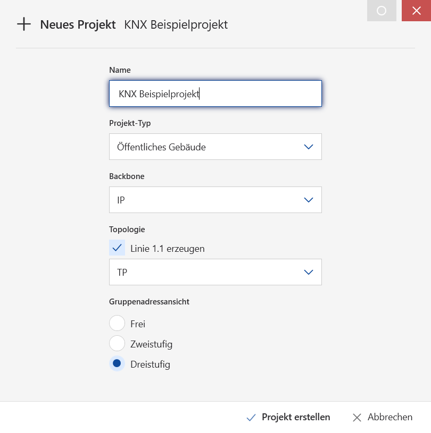
Task: Select the Dreistufig radio button
Action: tap(117, 364)
